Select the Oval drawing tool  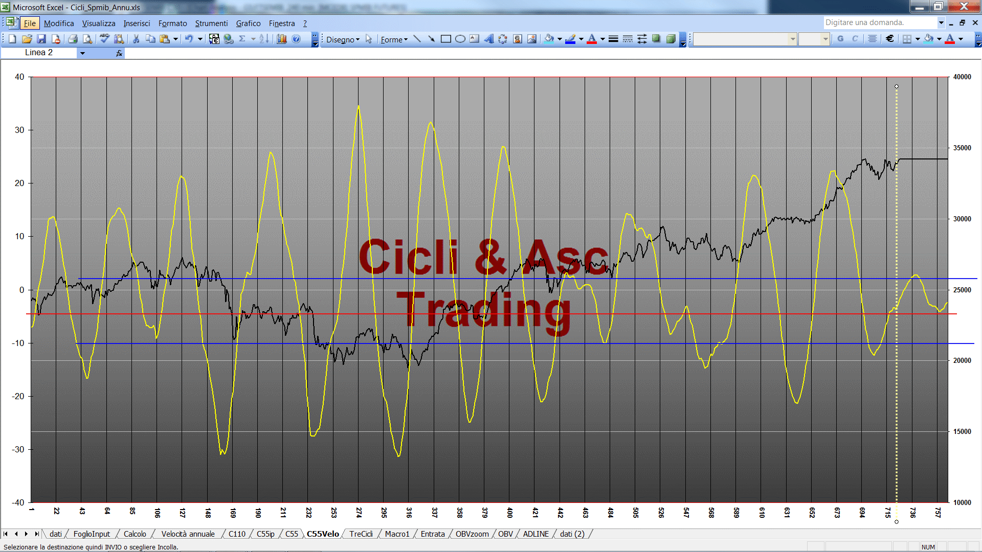click(x=460, y=39)
